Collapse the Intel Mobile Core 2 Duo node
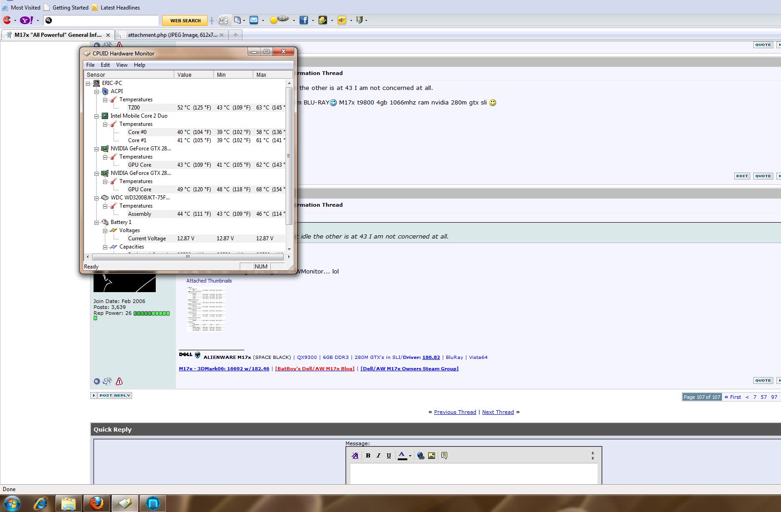The width and height of the screenshot is (781, 512). [x=97, y=116]
